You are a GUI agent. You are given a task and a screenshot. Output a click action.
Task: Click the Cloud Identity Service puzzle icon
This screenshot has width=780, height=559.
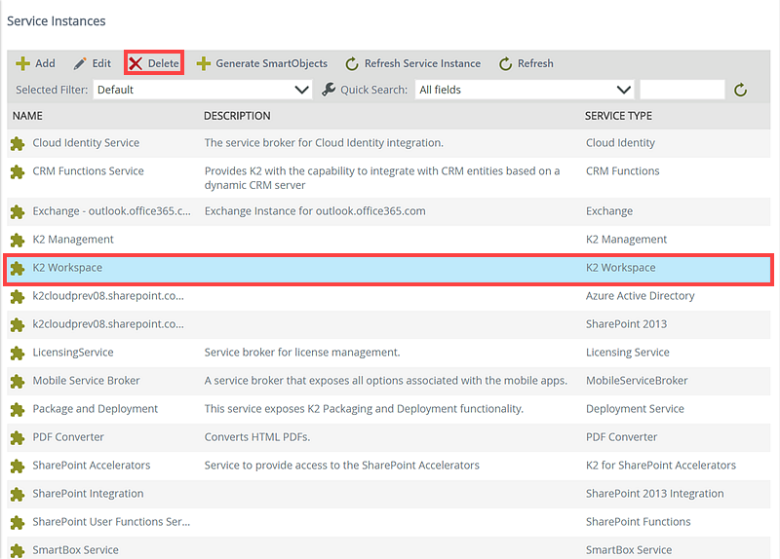(x=17, y=143)
